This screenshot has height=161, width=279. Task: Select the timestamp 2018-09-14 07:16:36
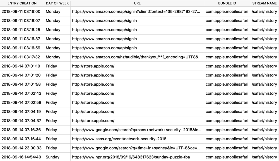(21, 130)
